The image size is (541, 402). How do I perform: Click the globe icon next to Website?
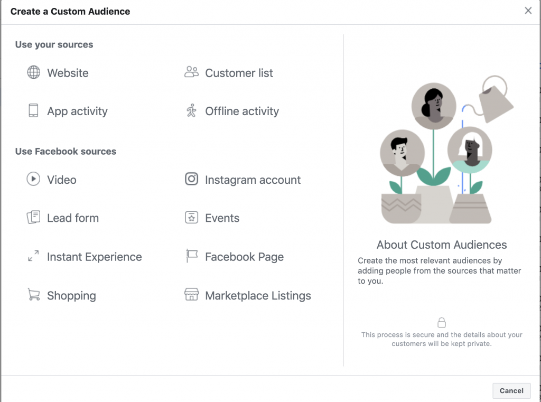point(33,72)
